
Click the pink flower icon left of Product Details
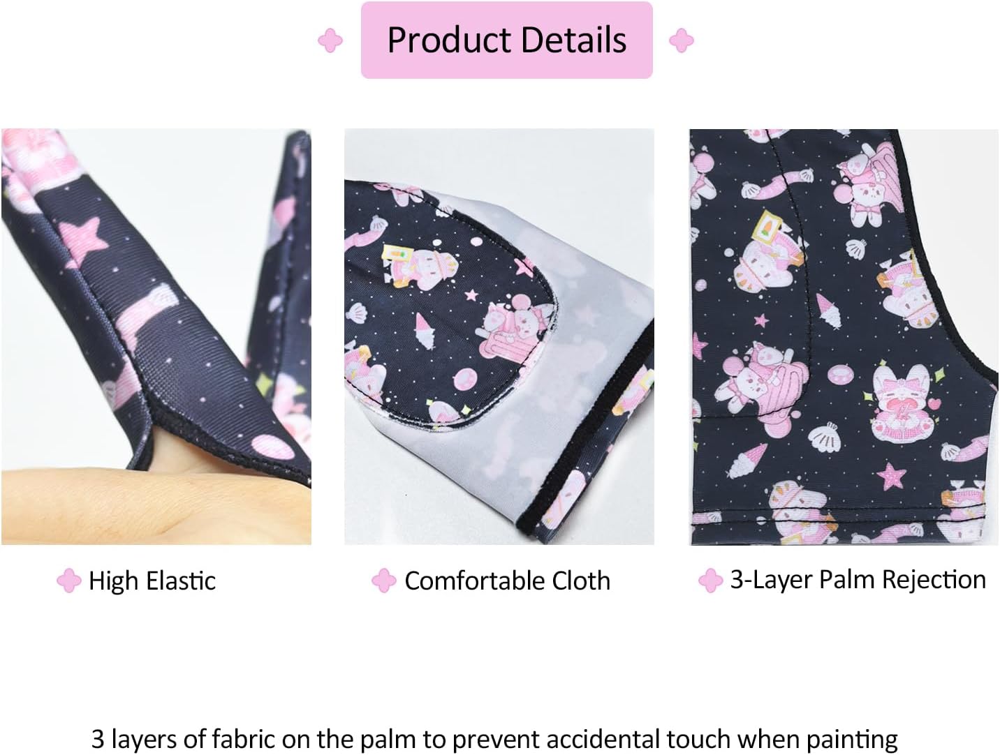click(330, 40)
